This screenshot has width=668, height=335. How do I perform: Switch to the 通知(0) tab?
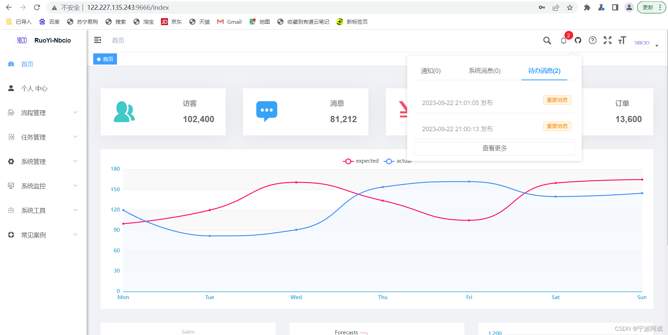[431, 71]
